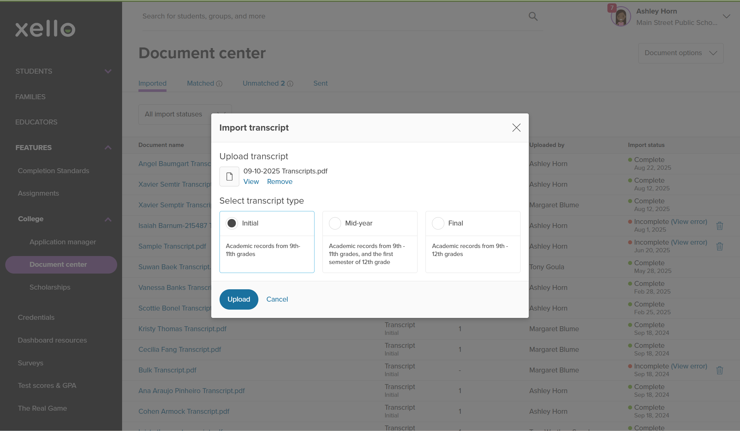Select the Initial transcript type
Screen dimensions: 740x431
point(232,223)
